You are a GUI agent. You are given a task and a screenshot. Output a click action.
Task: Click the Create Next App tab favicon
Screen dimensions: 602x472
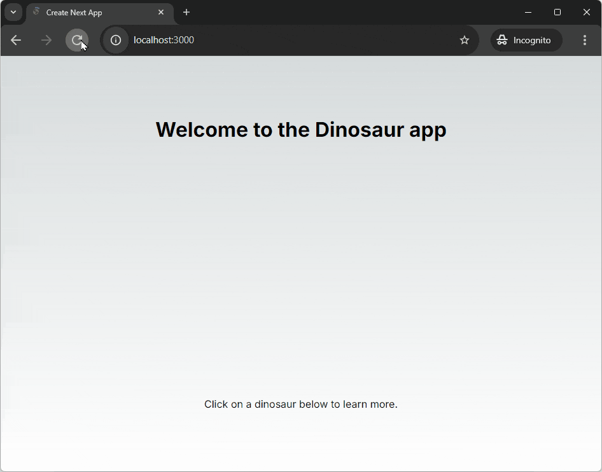click(x=36, y=12)
